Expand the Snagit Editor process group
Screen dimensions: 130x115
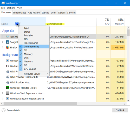[x=3, y=42]
